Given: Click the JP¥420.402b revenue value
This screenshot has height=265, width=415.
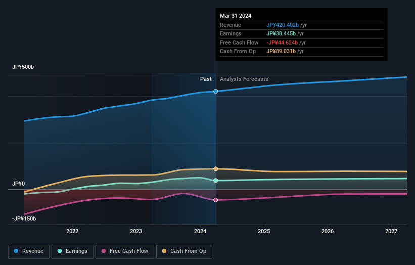Looking at the screenshot, I should (x=283, y=25).
